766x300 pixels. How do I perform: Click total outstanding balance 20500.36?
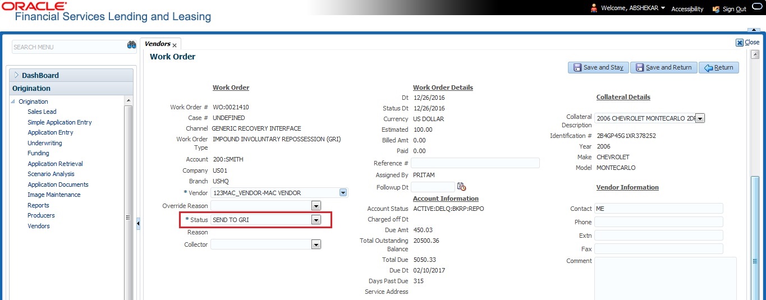pos(425,241)
